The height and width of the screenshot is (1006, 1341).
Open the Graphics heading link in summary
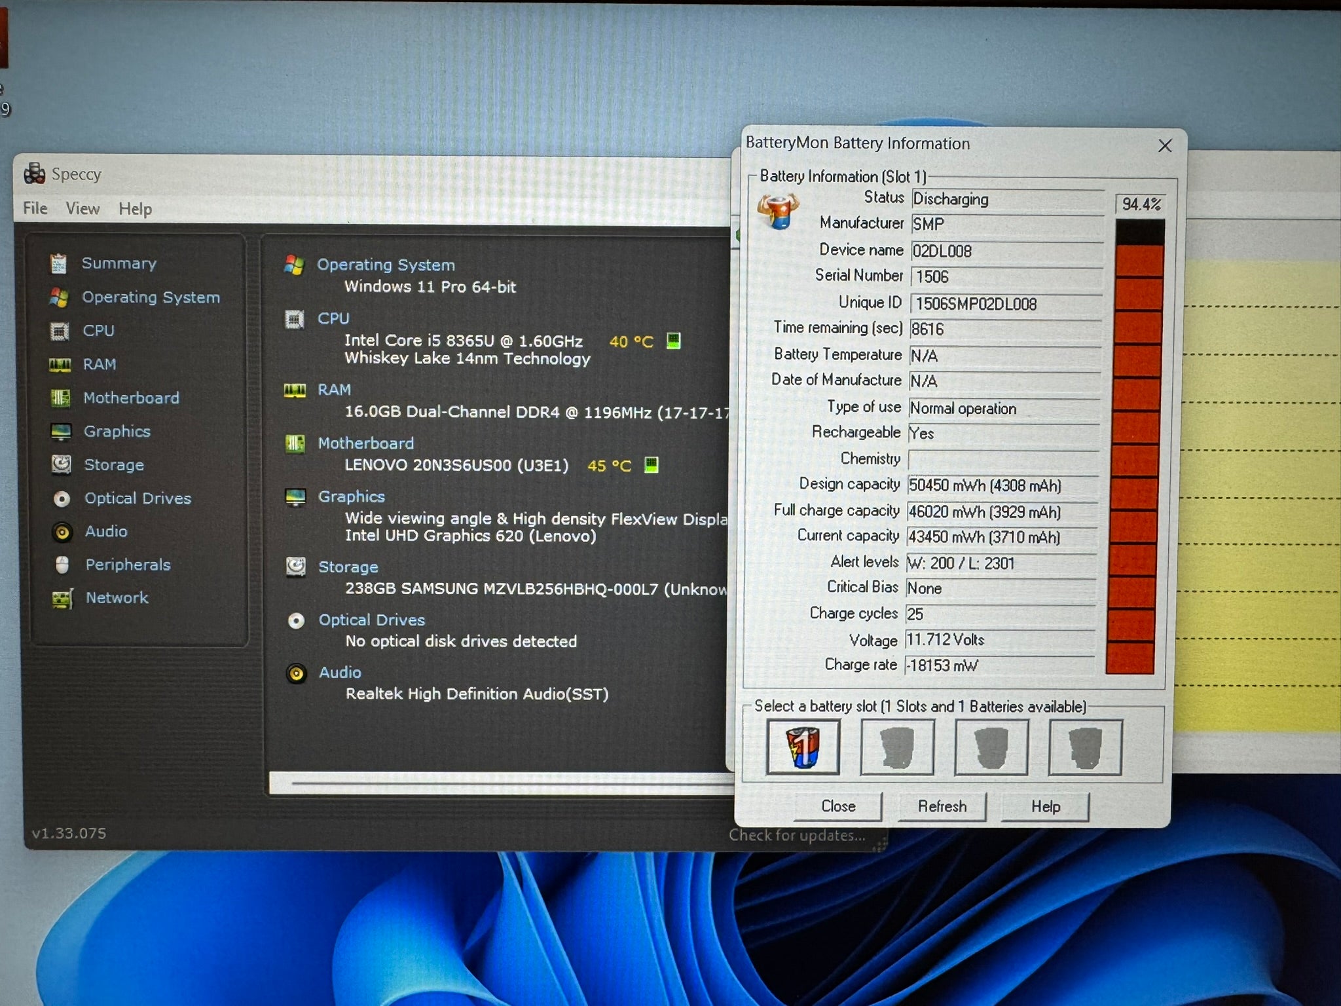click(351, 496)
